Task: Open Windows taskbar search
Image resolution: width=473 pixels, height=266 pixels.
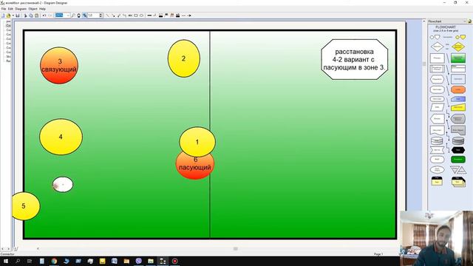Action: (x=18, y=261)
